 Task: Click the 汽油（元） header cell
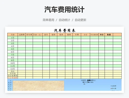coord(38,35)
